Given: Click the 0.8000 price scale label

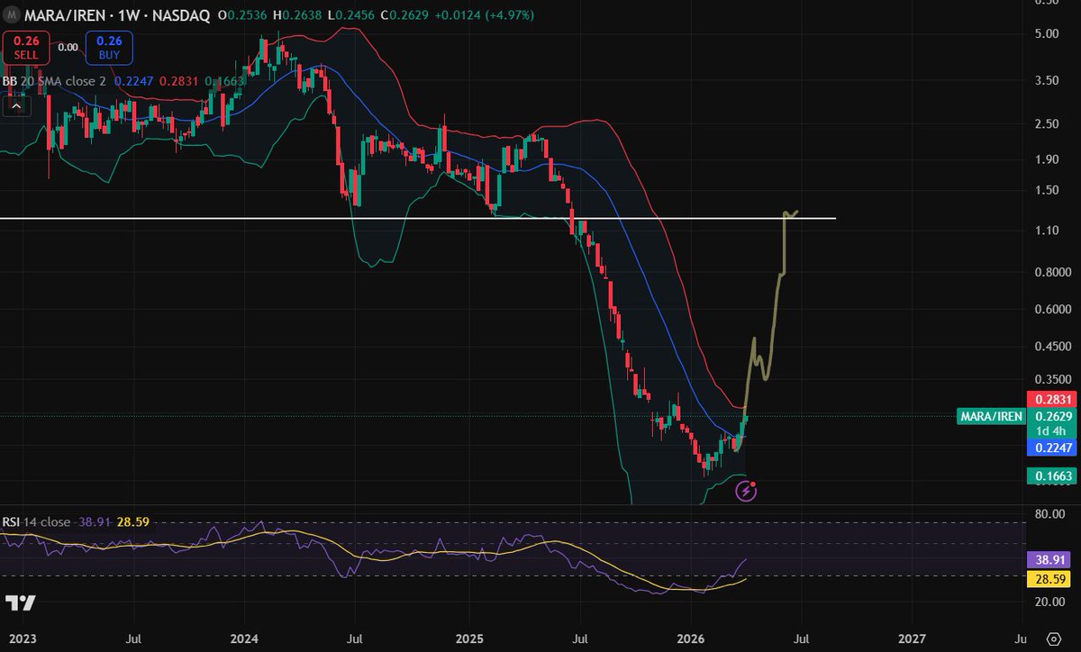Looking at the screenshot, I should point(1052,272).
